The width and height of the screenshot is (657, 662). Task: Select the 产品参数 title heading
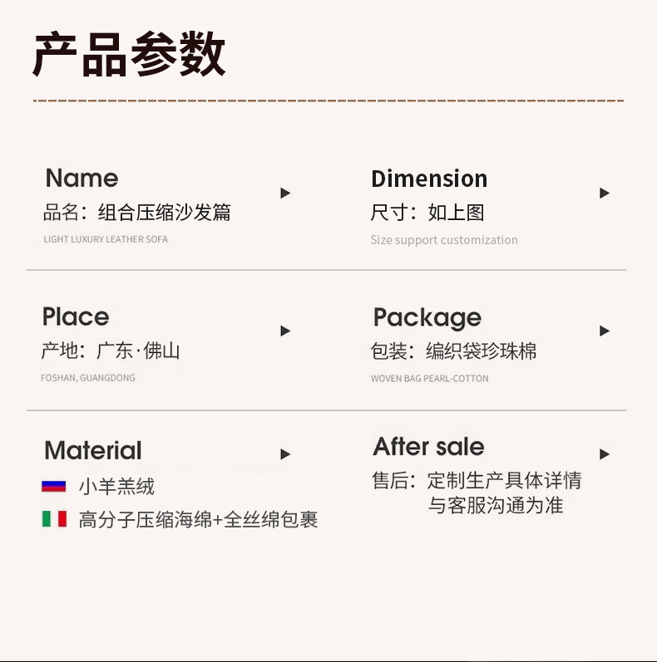click(x=129, y=56)
